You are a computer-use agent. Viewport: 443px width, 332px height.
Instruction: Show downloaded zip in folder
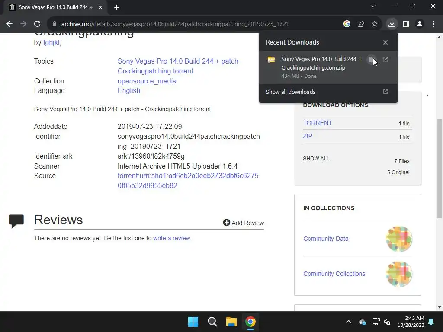pyautogui.click(x=371, y=60)
